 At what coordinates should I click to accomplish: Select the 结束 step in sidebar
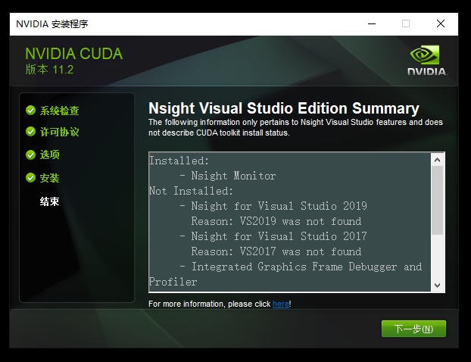coord(50,202)
